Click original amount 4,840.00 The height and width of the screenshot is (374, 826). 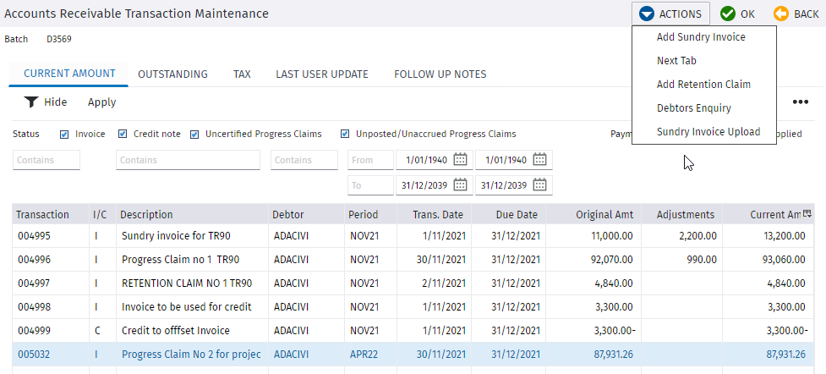615,283
